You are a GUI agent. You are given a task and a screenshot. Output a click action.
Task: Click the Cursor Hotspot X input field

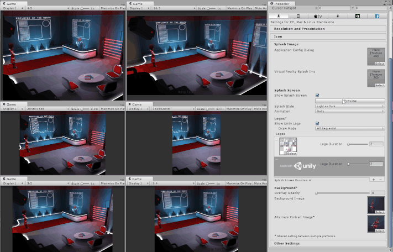334,8
